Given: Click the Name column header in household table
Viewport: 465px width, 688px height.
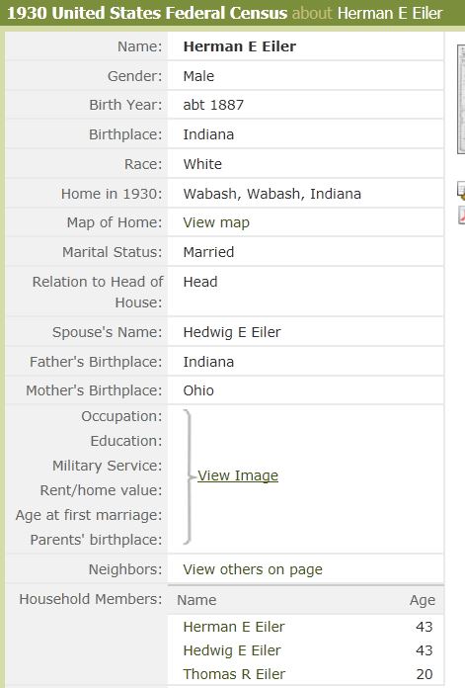Looking at the screenshot, I should (196, 600).
